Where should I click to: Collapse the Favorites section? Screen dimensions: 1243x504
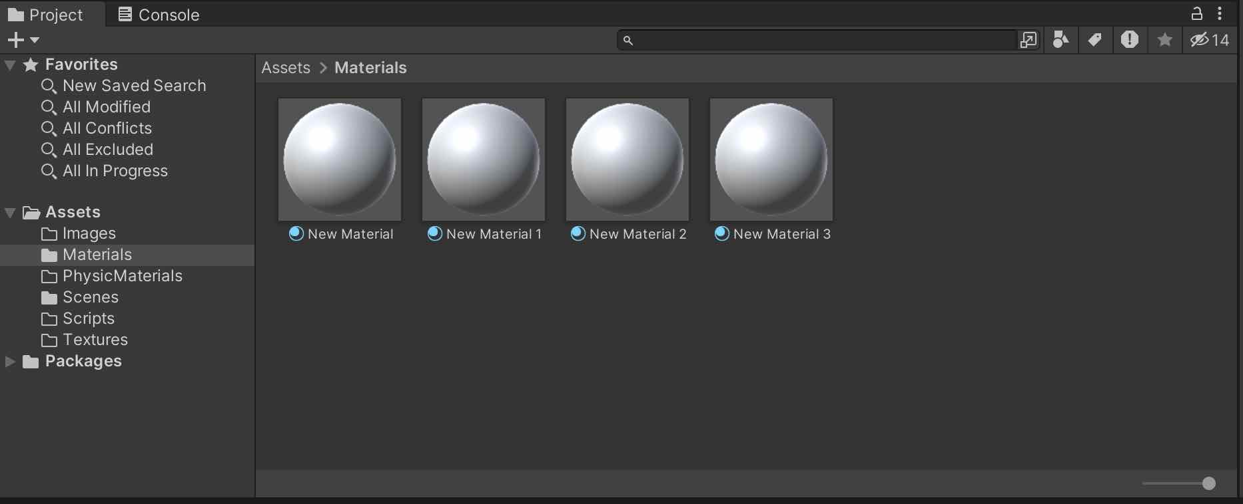[x=10, y=65]
